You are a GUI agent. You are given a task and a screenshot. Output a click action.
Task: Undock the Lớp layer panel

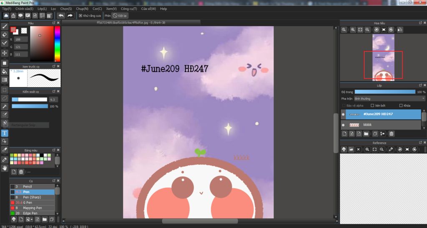(x=420, y=85)
